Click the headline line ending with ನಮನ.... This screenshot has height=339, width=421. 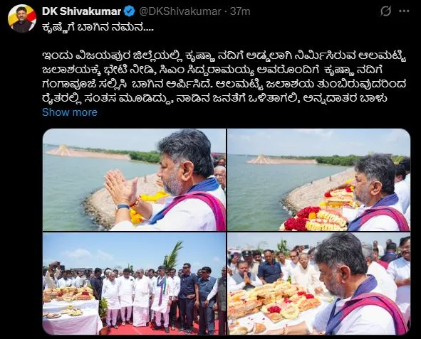(98, 27)
